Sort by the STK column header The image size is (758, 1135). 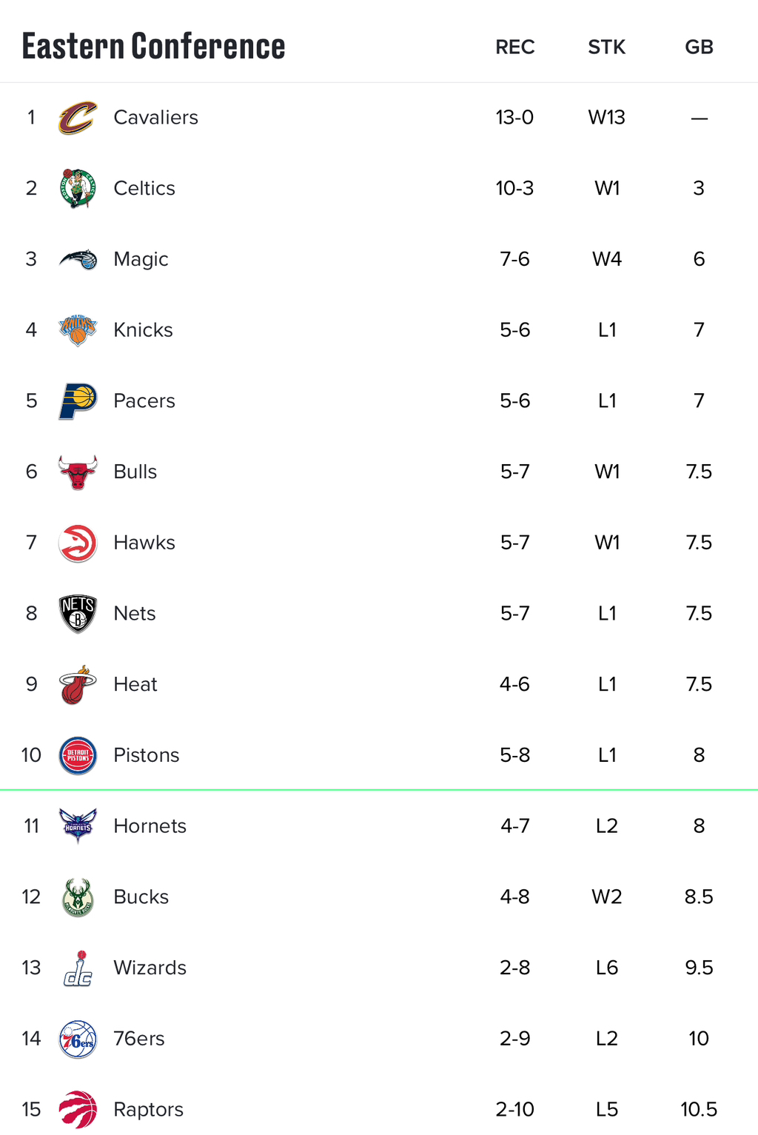point(607,47)
